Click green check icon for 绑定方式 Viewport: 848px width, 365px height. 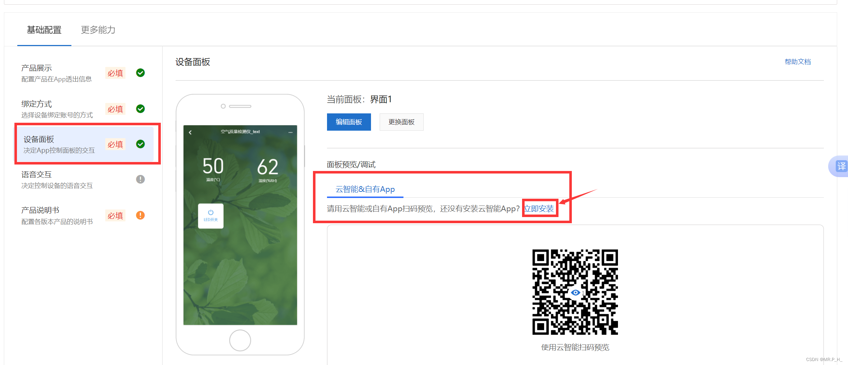[x=141, y=109]
